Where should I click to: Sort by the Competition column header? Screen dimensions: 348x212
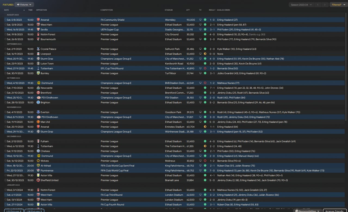pos(107,10)
